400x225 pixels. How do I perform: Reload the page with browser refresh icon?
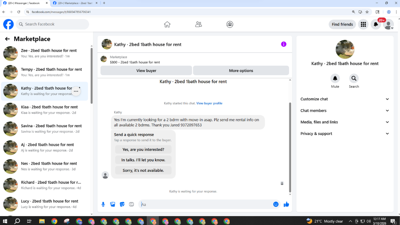(19, 12)
